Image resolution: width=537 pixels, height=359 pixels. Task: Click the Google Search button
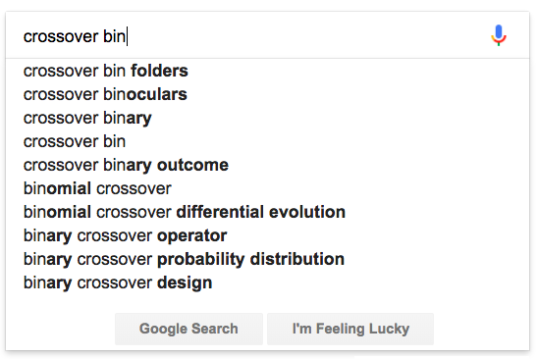click(x=188, y=329)
